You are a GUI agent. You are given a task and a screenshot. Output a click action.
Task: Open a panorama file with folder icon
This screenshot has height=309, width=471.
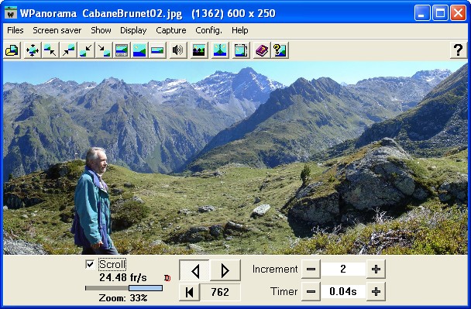click(x=12, y=50)
